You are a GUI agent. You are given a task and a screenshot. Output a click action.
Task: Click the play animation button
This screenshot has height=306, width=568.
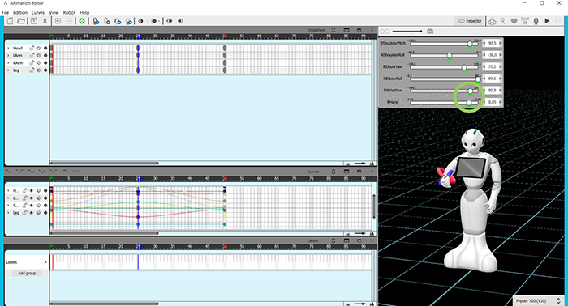point(547,21)
